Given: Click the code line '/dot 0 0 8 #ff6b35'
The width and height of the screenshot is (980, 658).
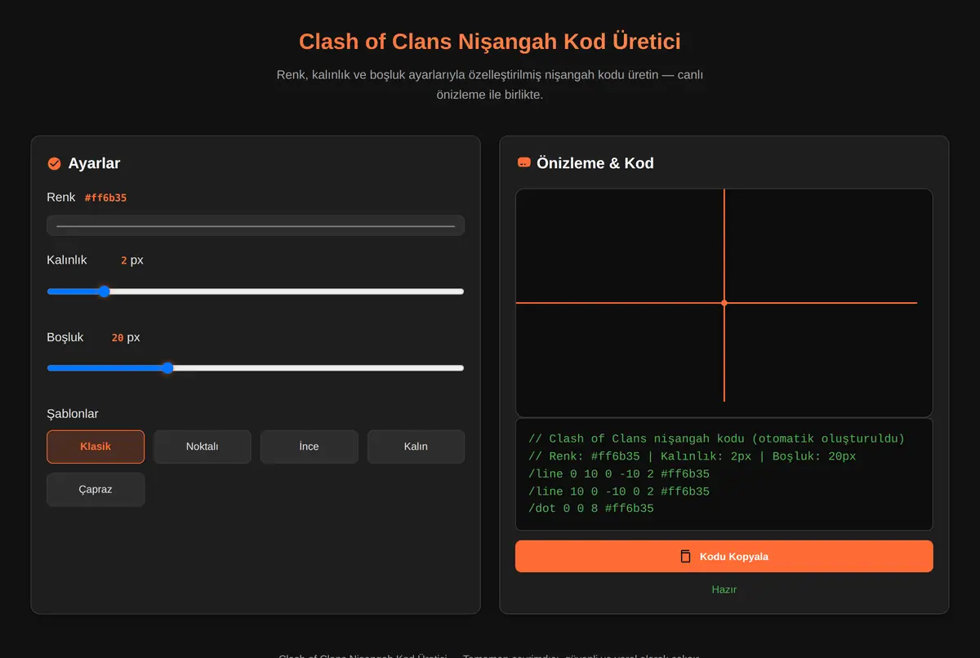Looking at the screenshot, I should coord(591,509).
